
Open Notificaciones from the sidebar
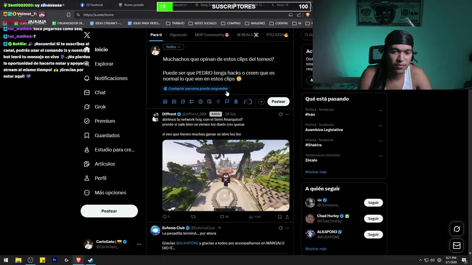coord(106,78)
